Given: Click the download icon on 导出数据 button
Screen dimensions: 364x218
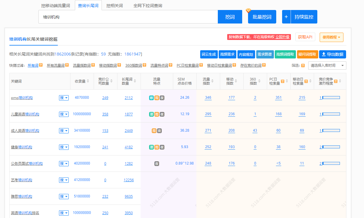Looking at the screenshot, I should coord(324,54).
